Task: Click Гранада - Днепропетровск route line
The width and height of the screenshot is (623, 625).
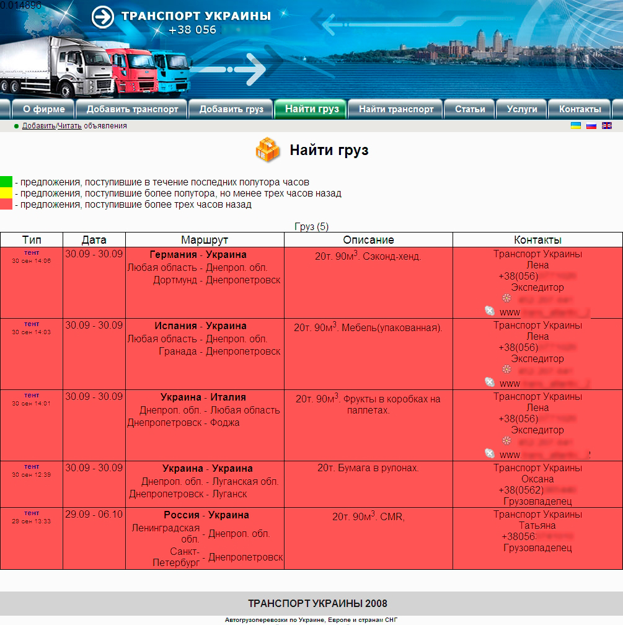Action: [x=219, y=352]
